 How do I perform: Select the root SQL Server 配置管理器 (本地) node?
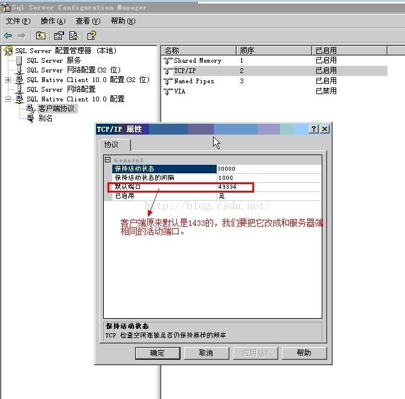coord(66,51)
